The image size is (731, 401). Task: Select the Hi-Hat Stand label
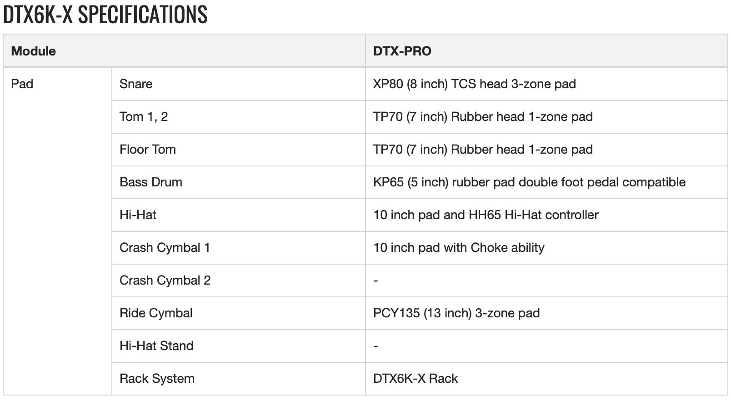coord(156,346)
